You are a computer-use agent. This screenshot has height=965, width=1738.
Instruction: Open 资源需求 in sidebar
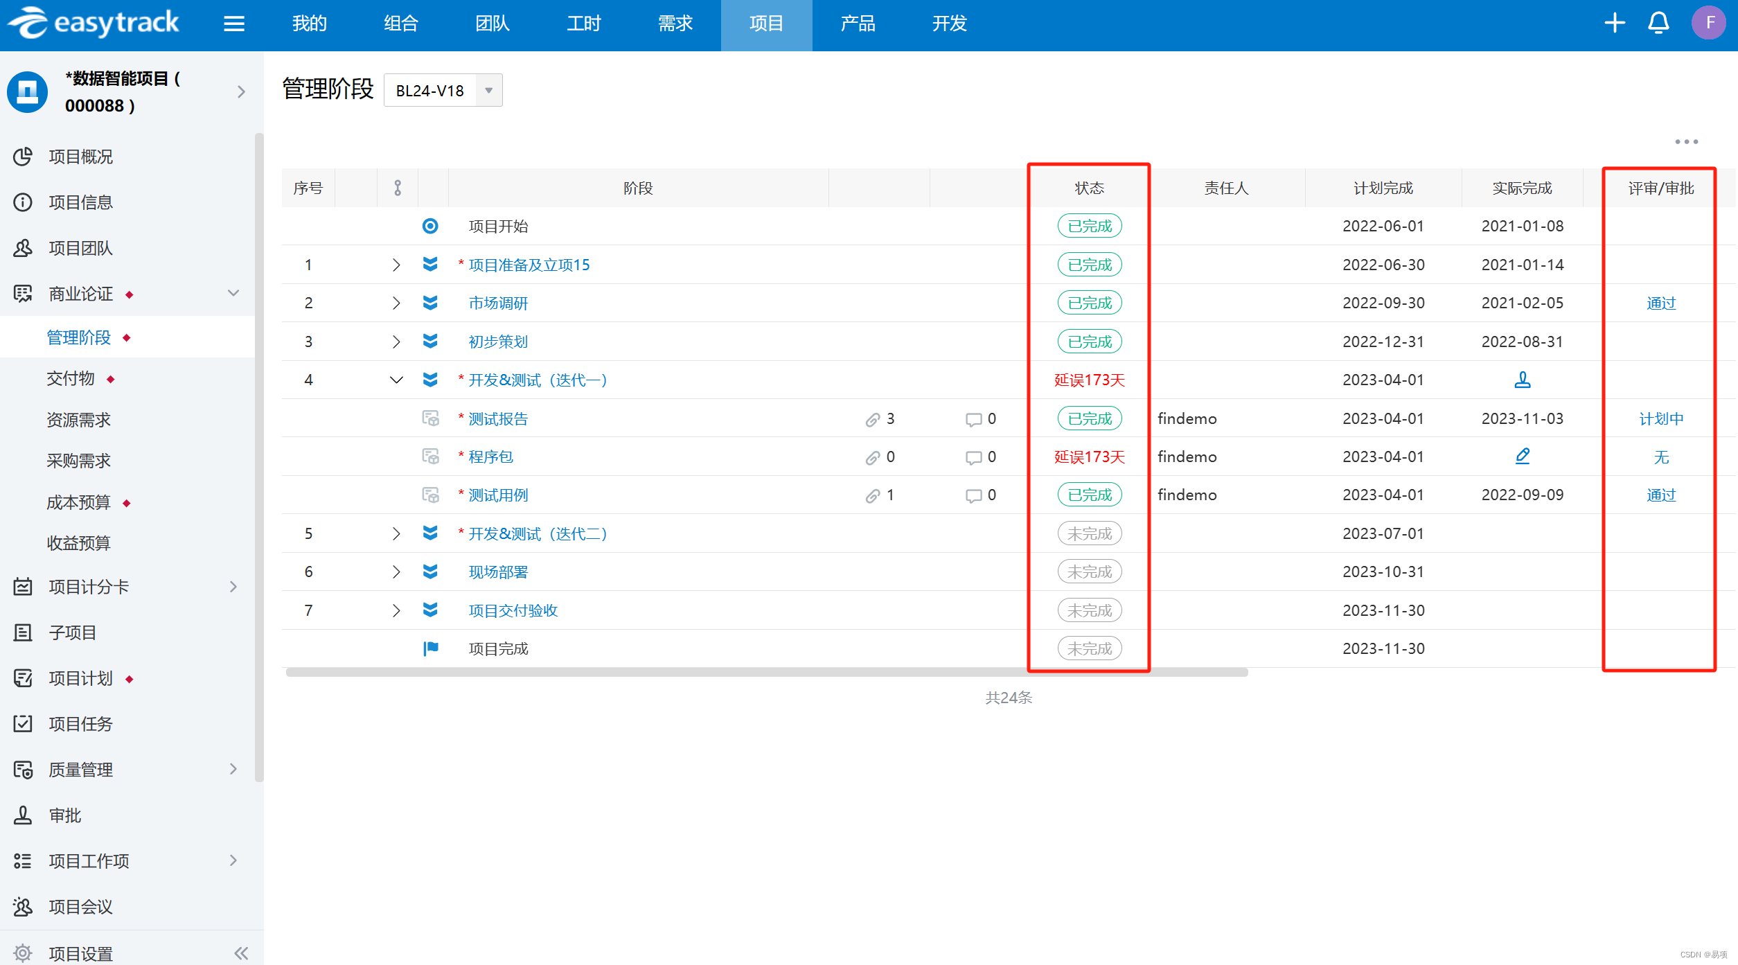78,420
